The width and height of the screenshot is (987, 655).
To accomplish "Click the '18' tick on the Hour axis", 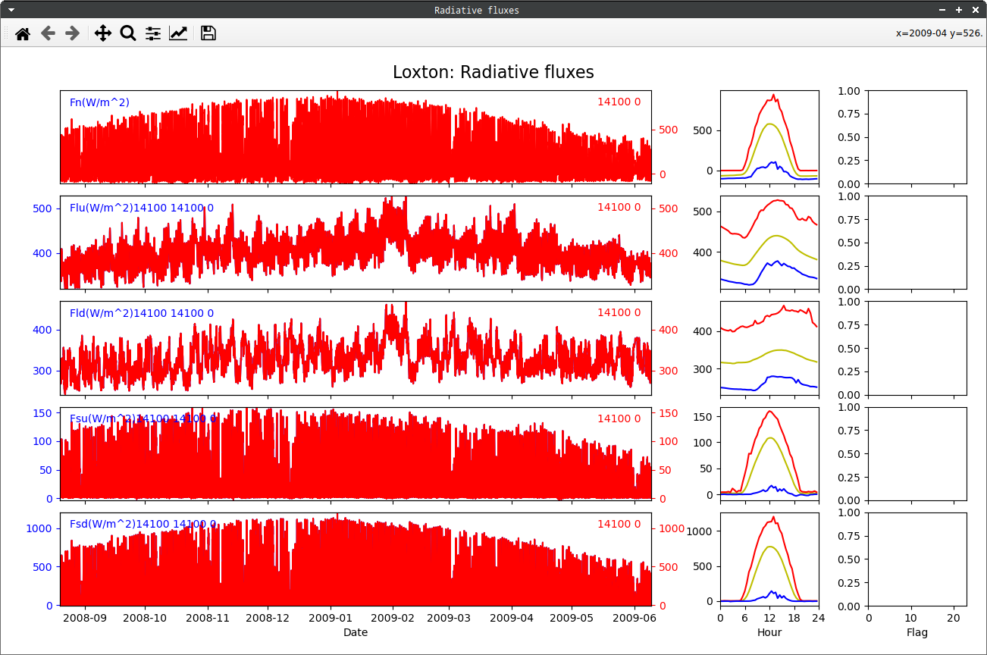I will click(794, 618).
